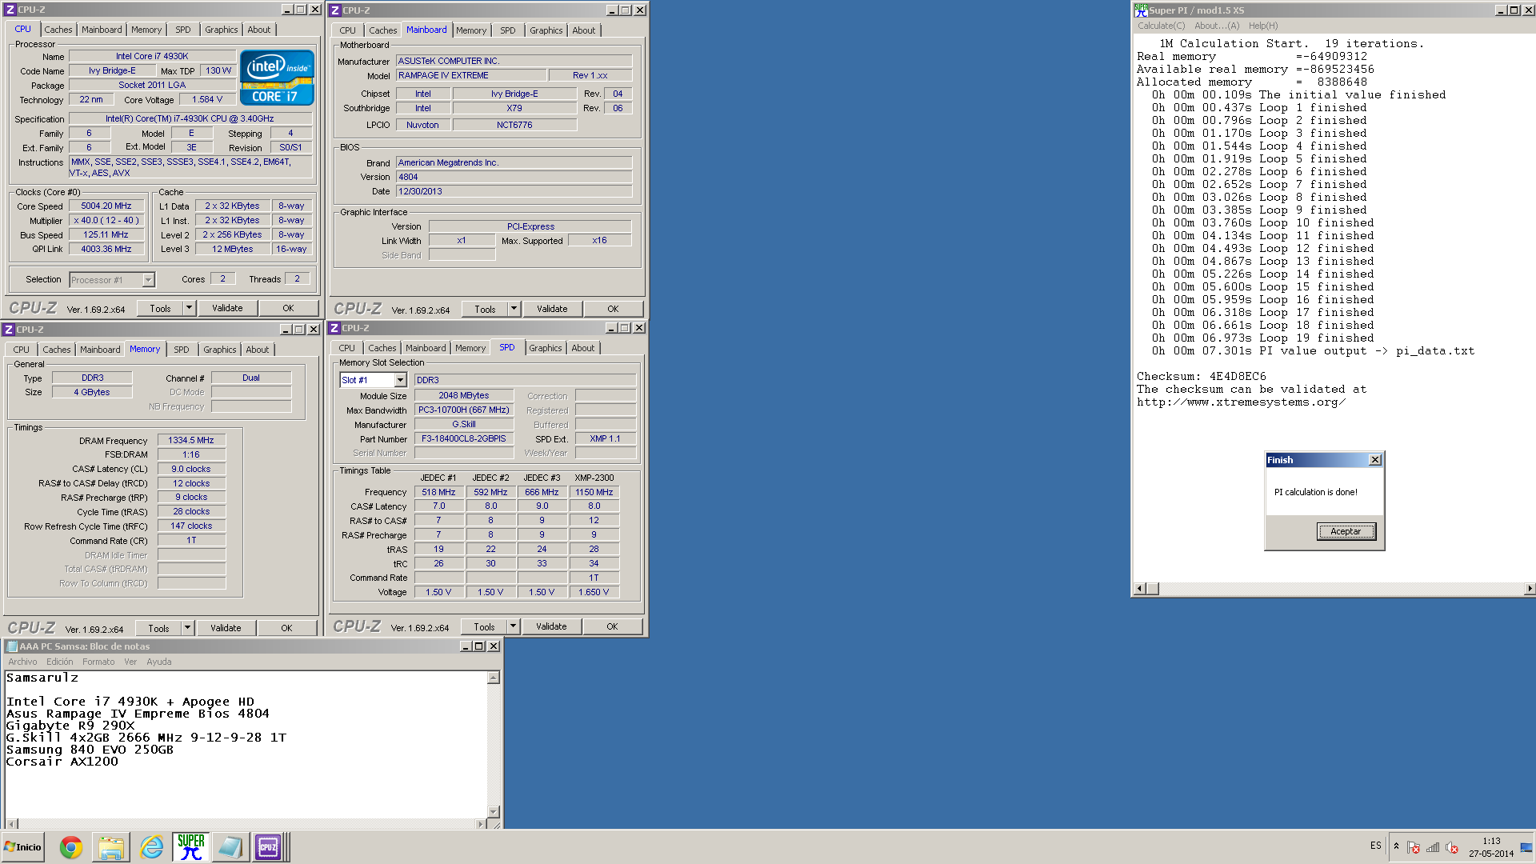This screenshot has height=864, width=1536.
Task: Expand the Processor #1 selection dropdown
Action: [148, 280]
